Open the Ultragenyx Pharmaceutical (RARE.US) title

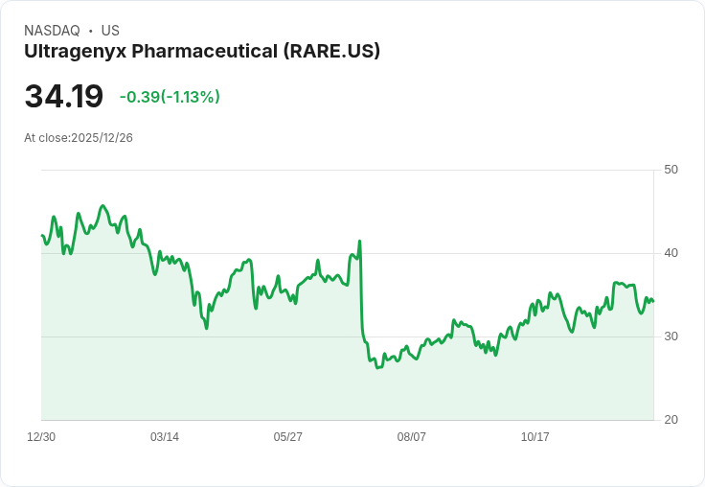tap(202, 51)
